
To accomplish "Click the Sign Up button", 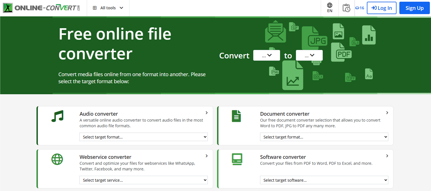I will coord(414,8).
